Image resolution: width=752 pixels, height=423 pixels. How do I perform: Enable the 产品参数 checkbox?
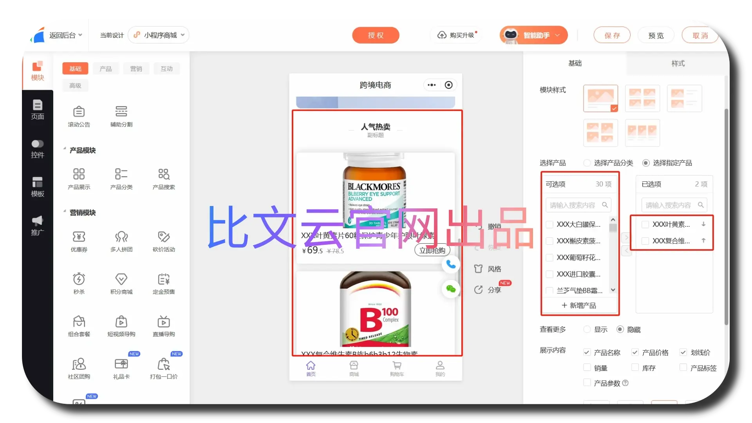587,383
